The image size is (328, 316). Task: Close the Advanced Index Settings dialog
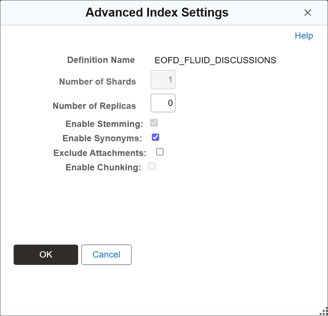tap(307, 13)
